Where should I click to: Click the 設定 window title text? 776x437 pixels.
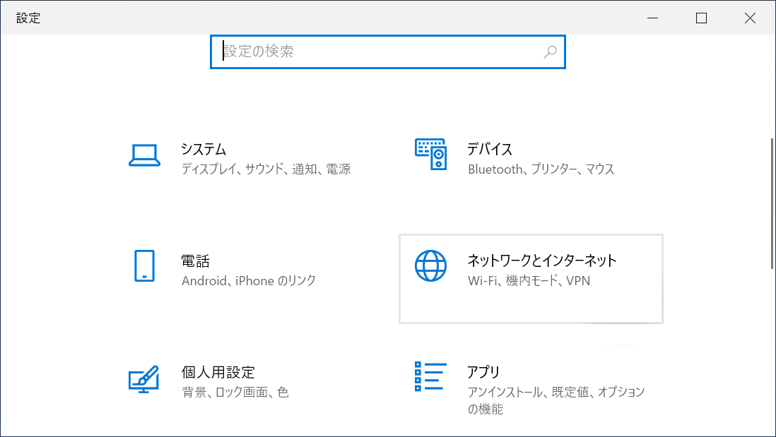[x=28, y=18]
